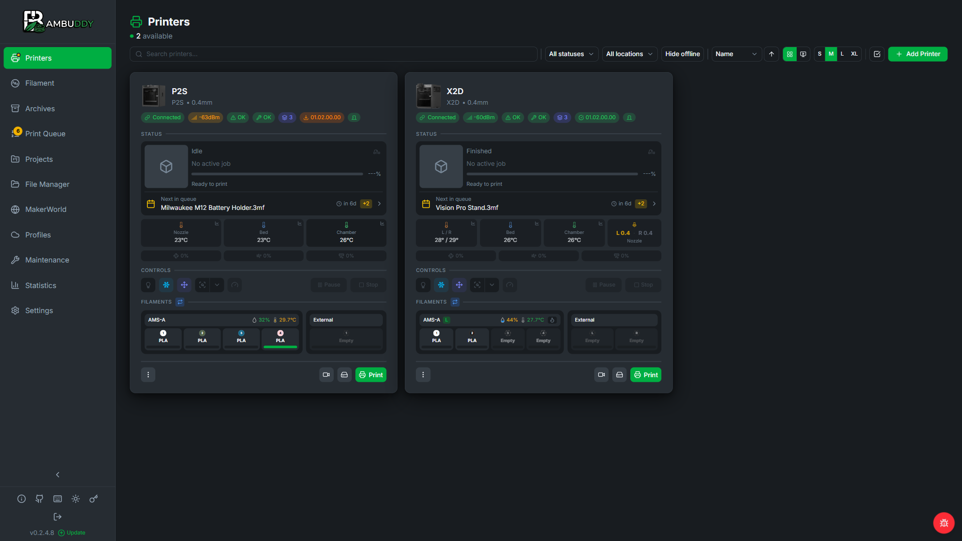Toggle the light/dark theme sun icon
The height and width of the screenshot is (541, 962).
click(76, 498)
